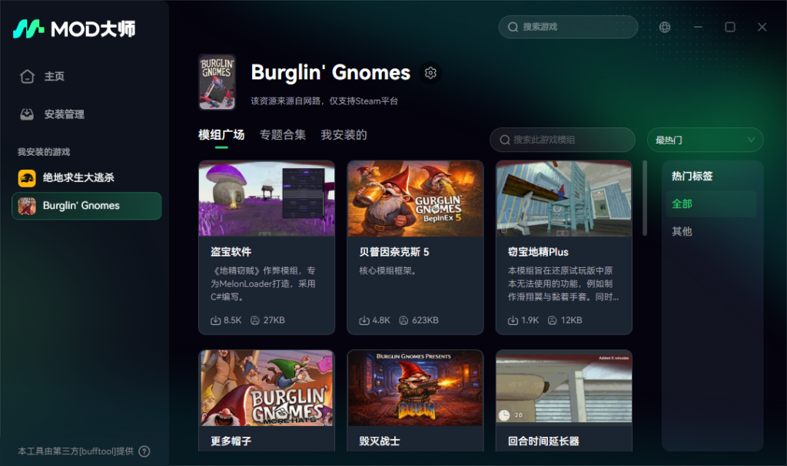The width and height of the screenshot is (787, 466).
Task: Click the MOD大师 logo icon
Action: click(28, 29)
